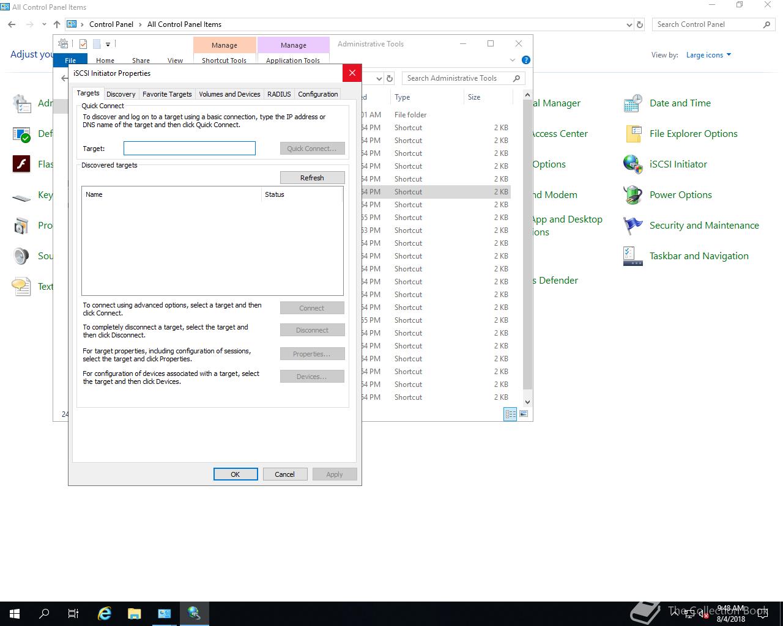Switch to Control Panel taskbar icon

click(x=165, y=614)
